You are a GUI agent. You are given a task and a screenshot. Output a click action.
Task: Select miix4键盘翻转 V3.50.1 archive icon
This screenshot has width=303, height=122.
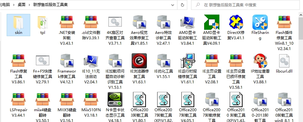[43, 100]
